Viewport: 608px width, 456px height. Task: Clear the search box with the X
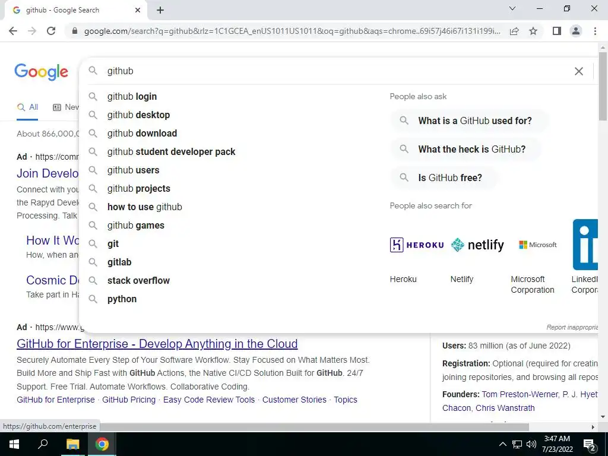(x=578, y=71)
